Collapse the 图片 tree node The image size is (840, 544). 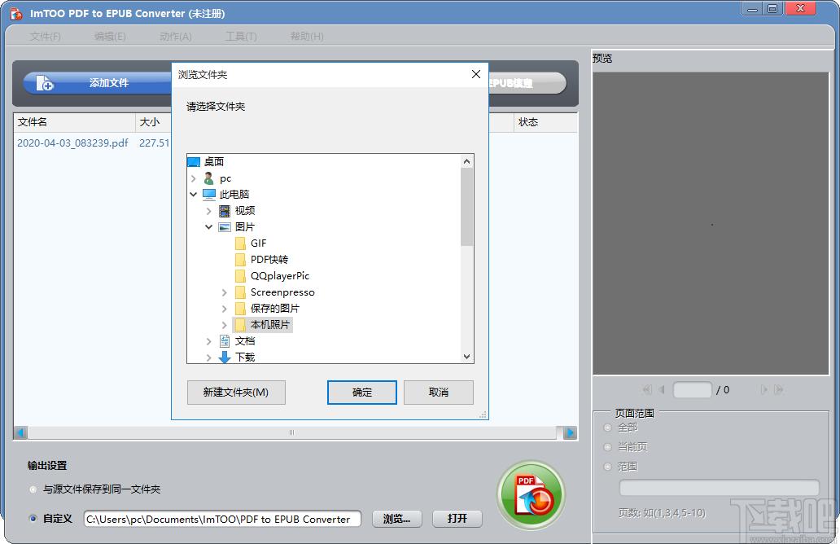[x=209, y=227]
